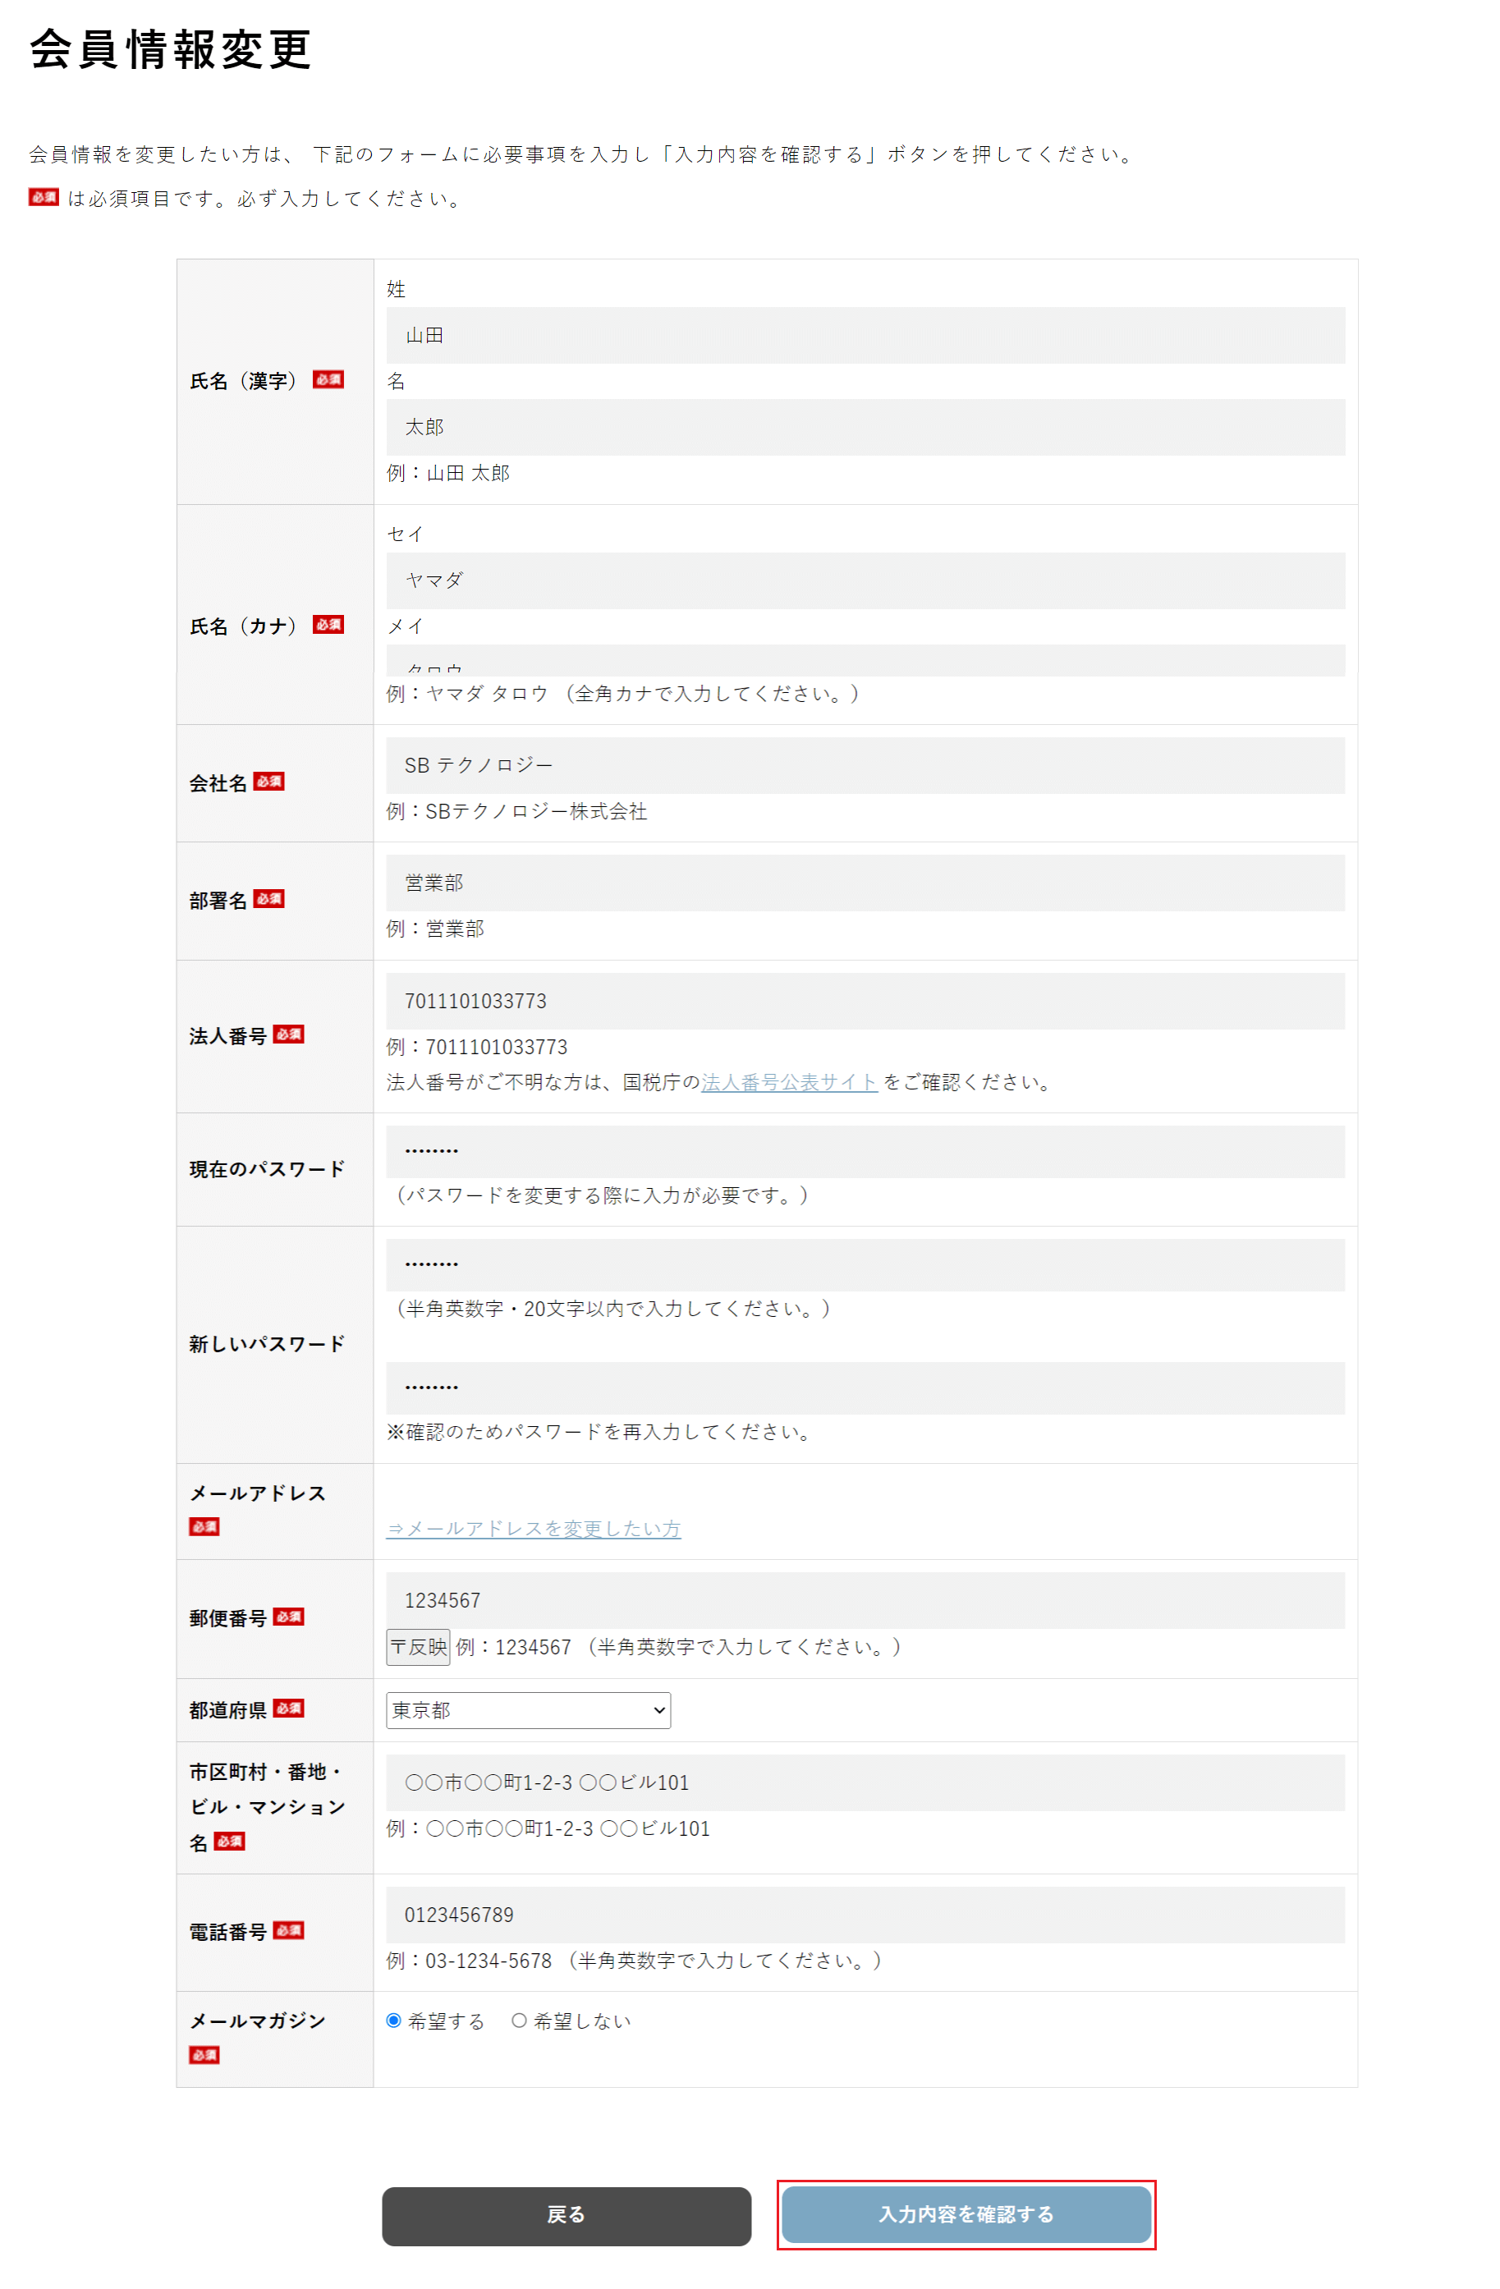This screenshot has height=2289, width=1500.
Task: Click the 郵便番号 field with 1234567
Action: tap(865, 1600)
